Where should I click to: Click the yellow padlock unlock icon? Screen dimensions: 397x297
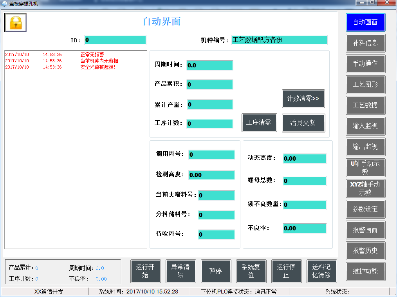pyautogui.click(x=15, y=22)
